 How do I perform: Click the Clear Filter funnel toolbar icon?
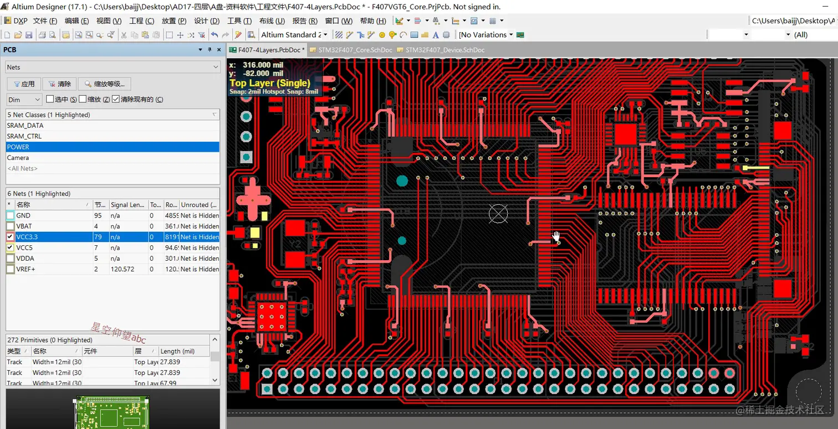(201, 35)
